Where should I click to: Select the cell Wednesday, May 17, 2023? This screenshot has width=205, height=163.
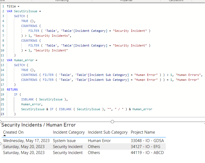coord(26,141)
